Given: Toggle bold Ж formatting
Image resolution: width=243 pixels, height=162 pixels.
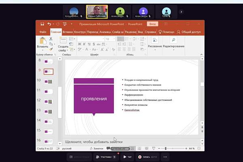Looking at the screenshot, I should 79,44.
